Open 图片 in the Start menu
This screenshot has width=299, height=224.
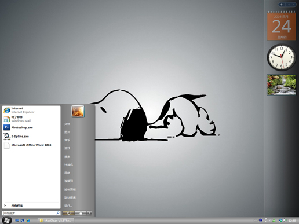[x=67, y=132]
